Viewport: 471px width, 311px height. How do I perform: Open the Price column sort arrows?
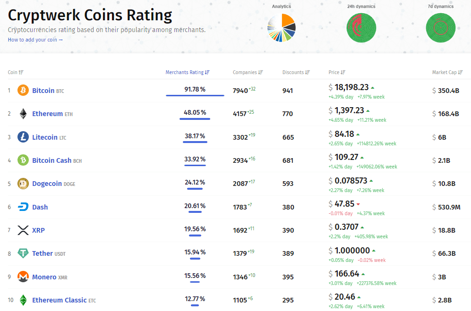tap(342, 72)
